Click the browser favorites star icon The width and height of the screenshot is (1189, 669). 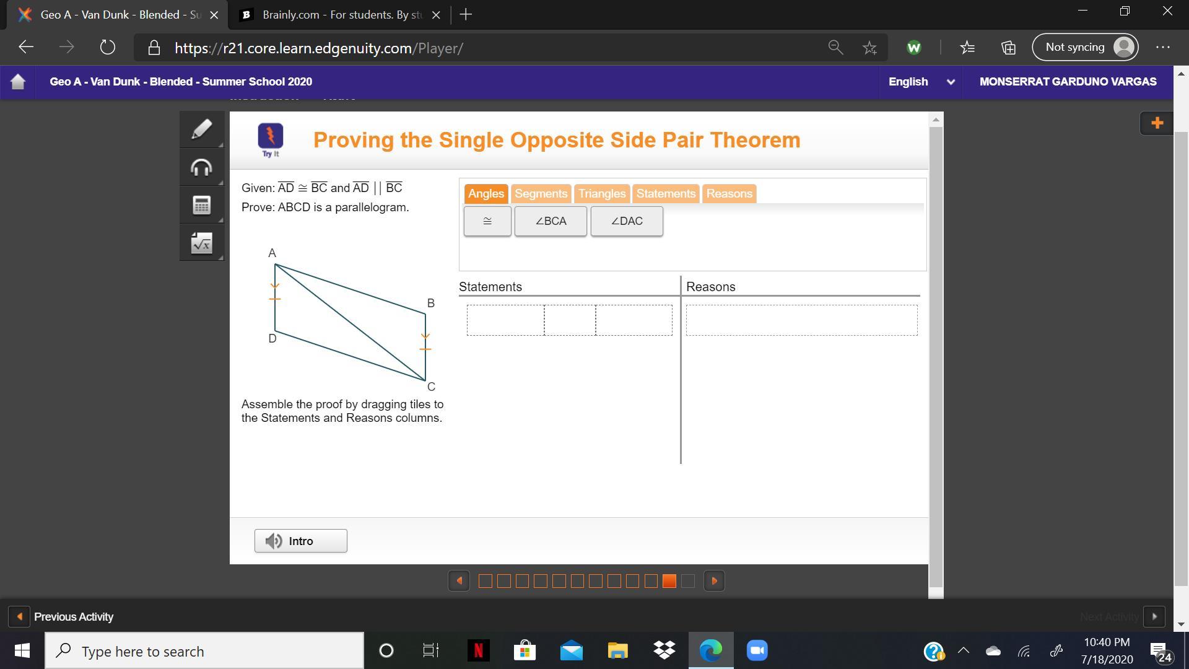point(869,48)
